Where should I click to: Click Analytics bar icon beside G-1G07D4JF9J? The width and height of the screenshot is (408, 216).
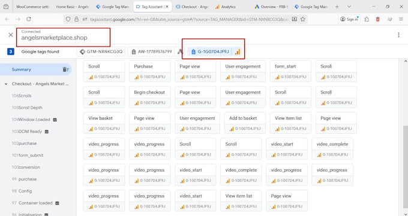pyautogui.click(x=238, y=51)
